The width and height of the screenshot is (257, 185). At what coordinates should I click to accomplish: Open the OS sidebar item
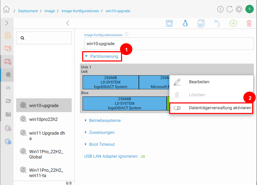pyautogui.click(x=8, y=88)
